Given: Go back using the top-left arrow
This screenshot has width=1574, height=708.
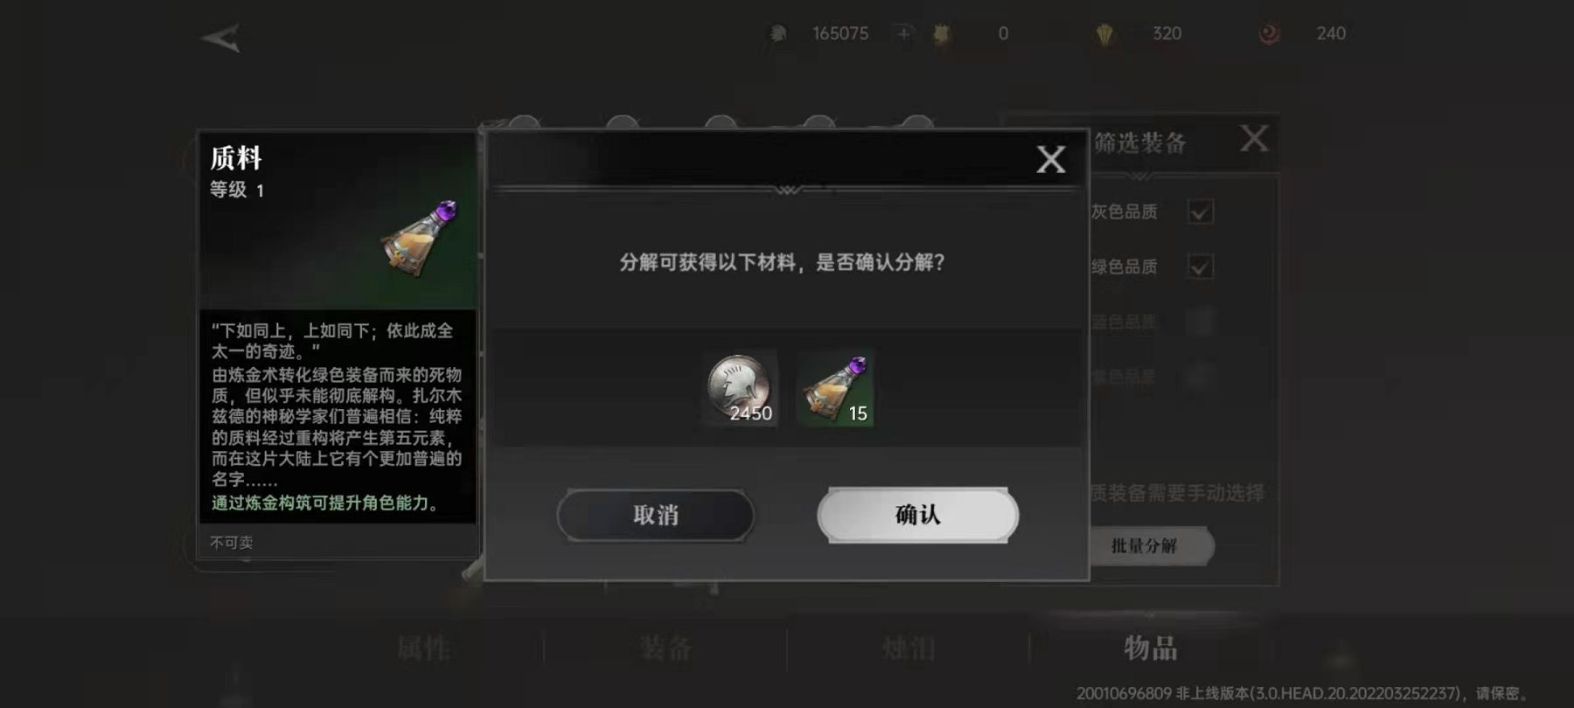Looking at the screenshot, I should [x=221, y=38].
